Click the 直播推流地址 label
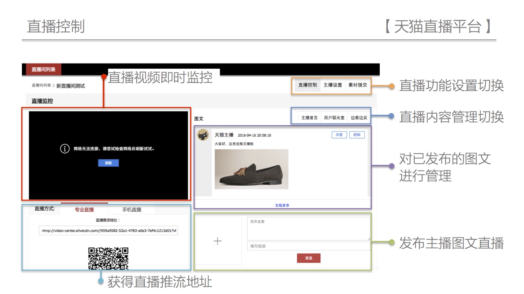This screenshot has height=294, width=524. (x=108, y=220)
